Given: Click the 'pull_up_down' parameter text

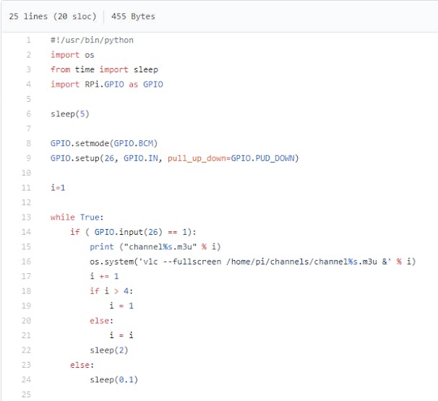Looking at the screenshot, I should 197,158.
